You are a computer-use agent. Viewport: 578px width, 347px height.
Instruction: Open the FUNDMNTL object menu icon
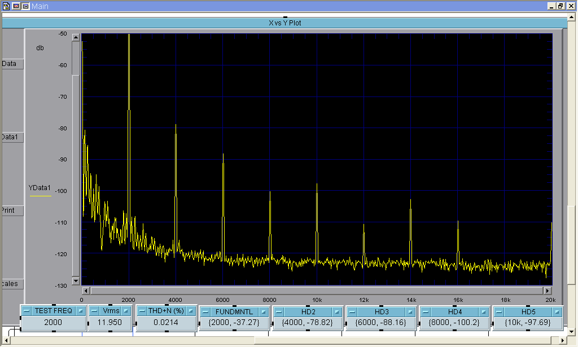pyautogui.click(x=264, y=312)
